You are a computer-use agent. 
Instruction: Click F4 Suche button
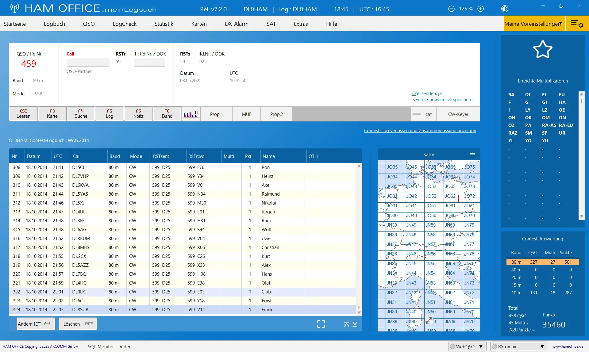pyautogui.click(x=81, y=114)
